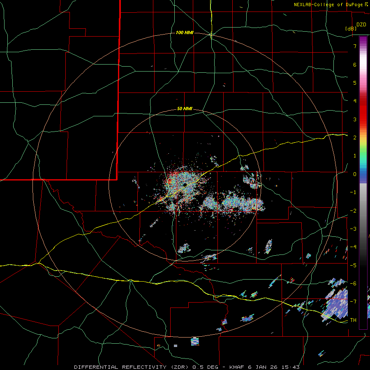Click the "100 NMI" range ring label
This screenshot has height=370, width=370.
pyautogui.click(x=185, y=32)
